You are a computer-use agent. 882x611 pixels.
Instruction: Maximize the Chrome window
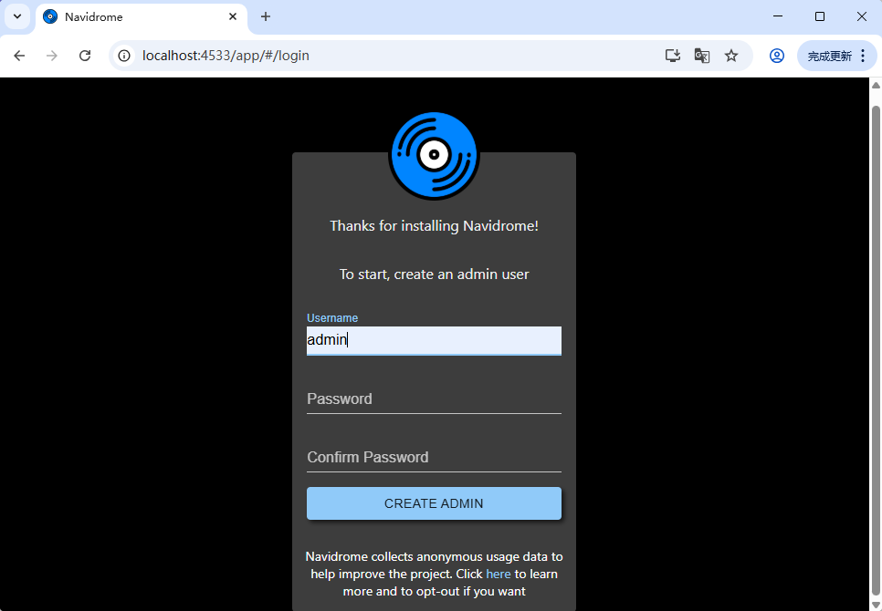(820, 16)
